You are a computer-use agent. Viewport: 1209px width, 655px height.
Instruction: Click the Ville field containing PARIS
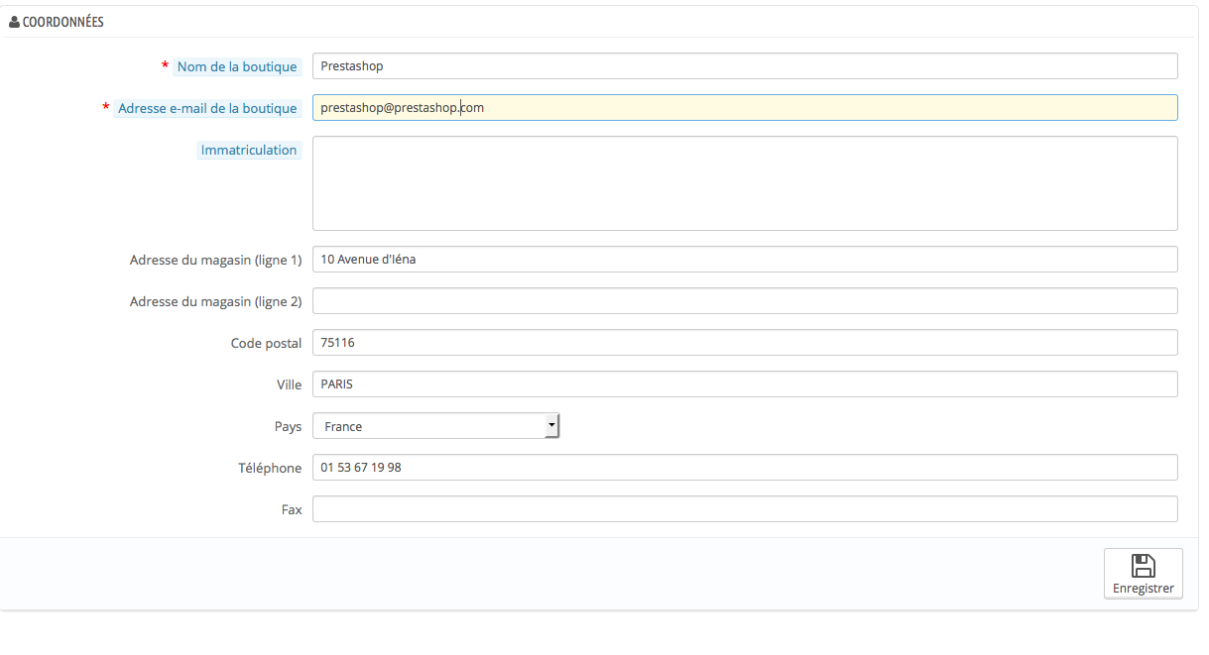click(x=745, y=384)
